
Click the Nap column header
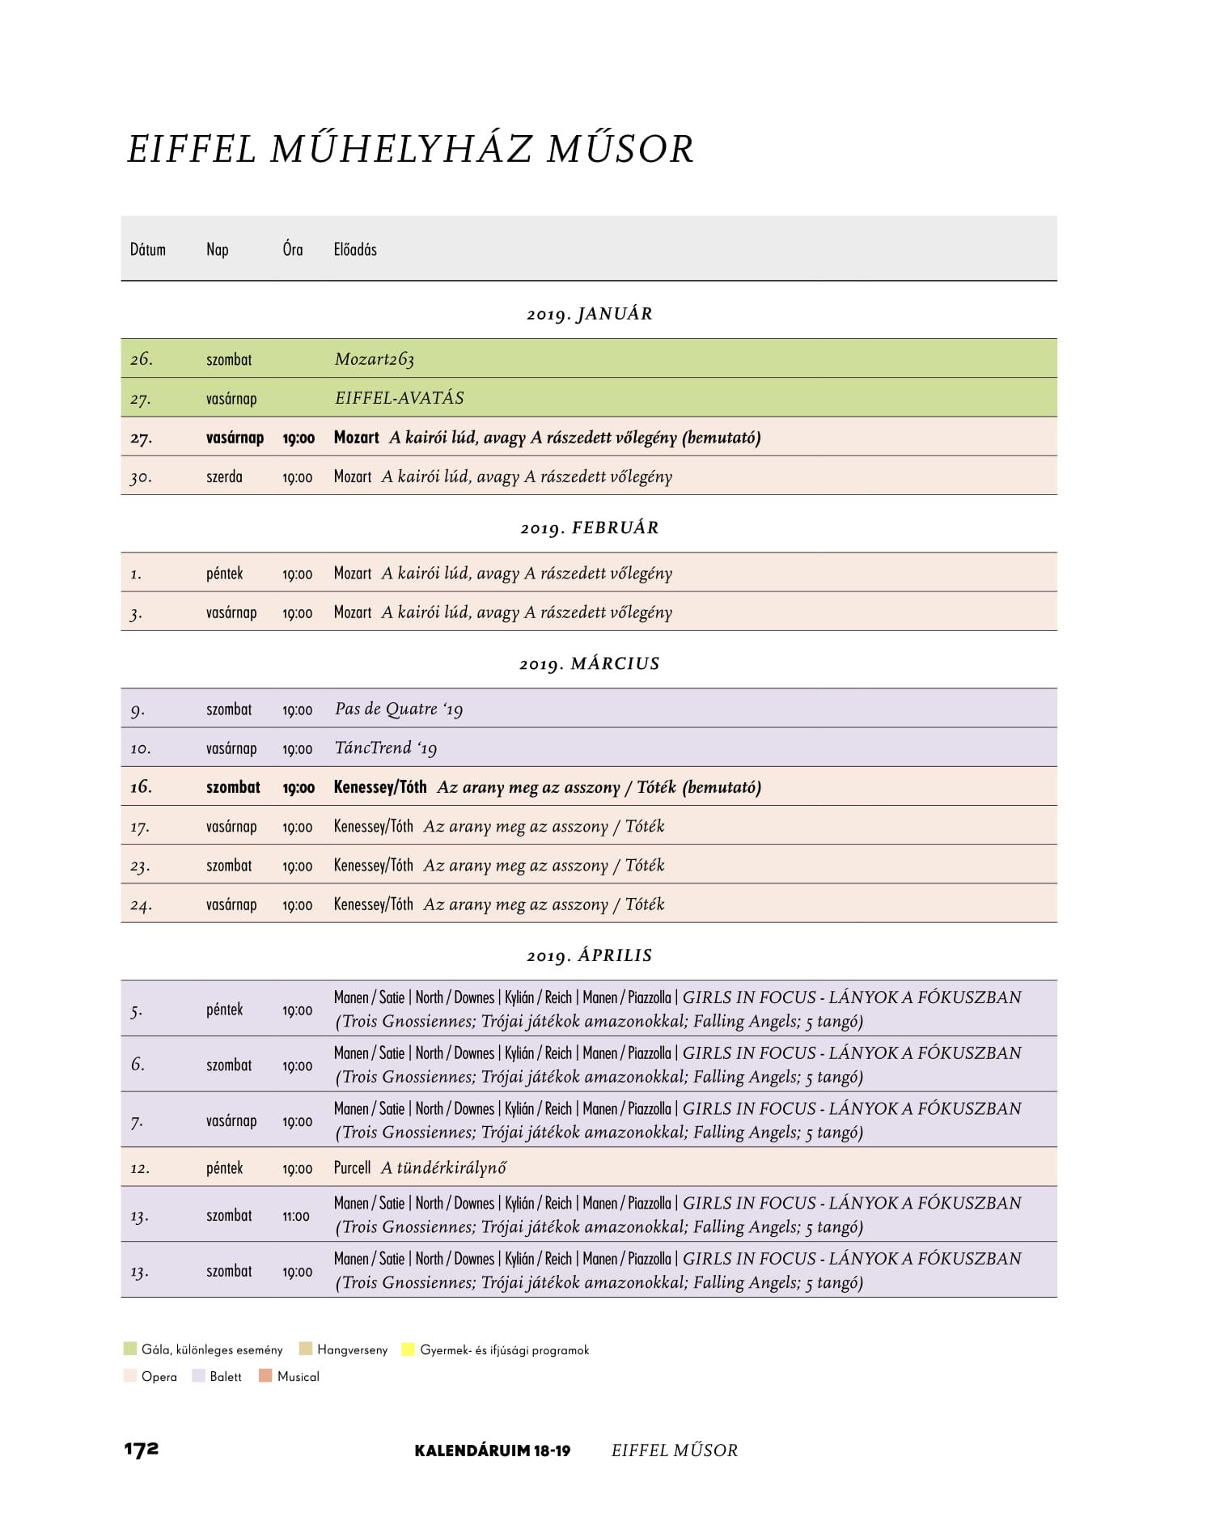pos(218,249)
